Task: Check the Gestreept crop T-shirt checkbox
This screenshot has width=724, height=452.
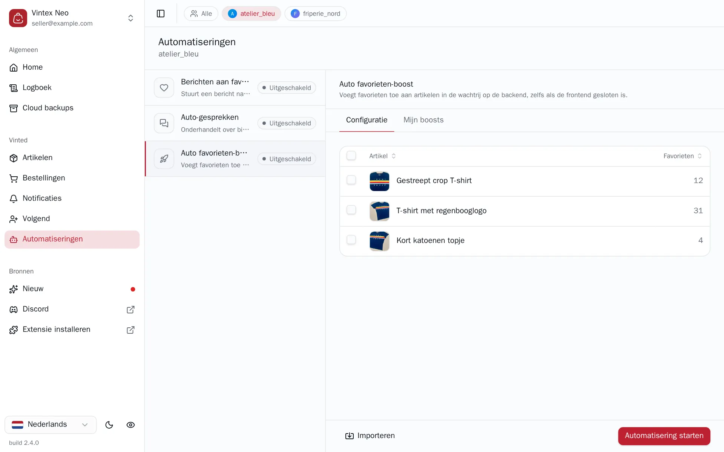Action: (351, 180)
